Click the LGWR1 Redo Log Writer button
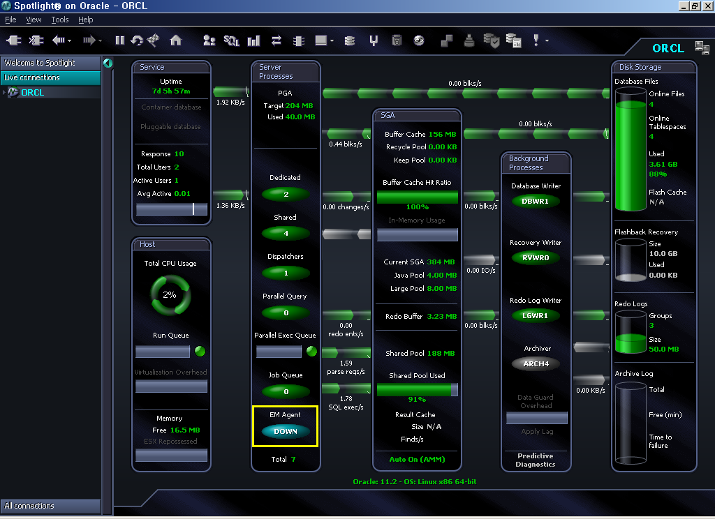Screen dimensions: 715x519 coord(536,315)
